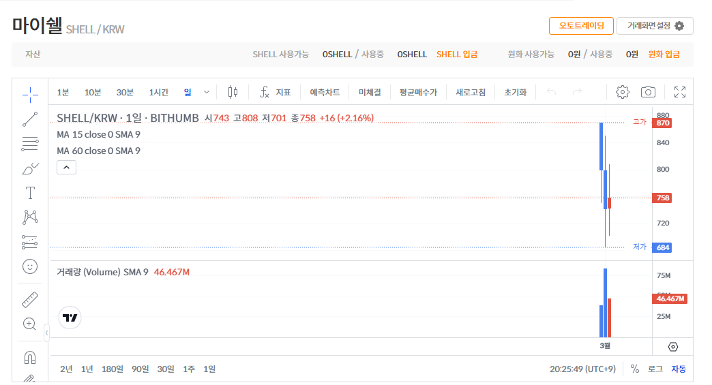This screenshot has width=712, height=385.
Task: Activate the zoom in tool
Action: click(x=30, y=324)
